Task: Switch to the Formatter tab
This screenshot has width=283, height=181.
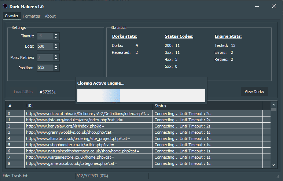Action: pos(32,16)
